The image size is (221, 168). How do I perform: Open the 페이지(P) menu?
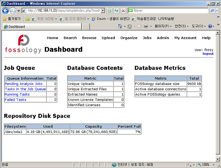163,26
